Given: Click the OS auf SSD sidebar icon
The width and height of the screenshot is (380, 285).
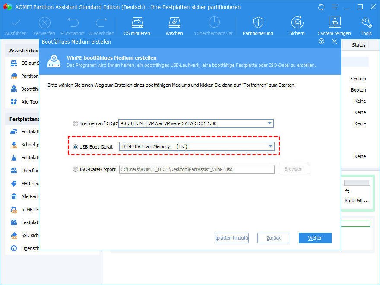Looking at the screenshot, I should (14, 63).
